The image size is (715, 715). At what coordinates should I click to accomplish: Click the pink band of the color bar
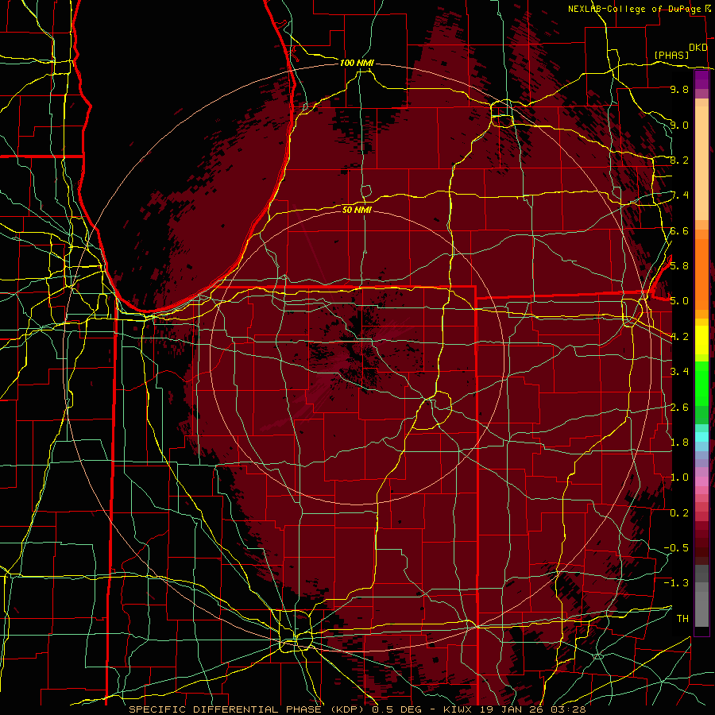[x=701, y=481]
